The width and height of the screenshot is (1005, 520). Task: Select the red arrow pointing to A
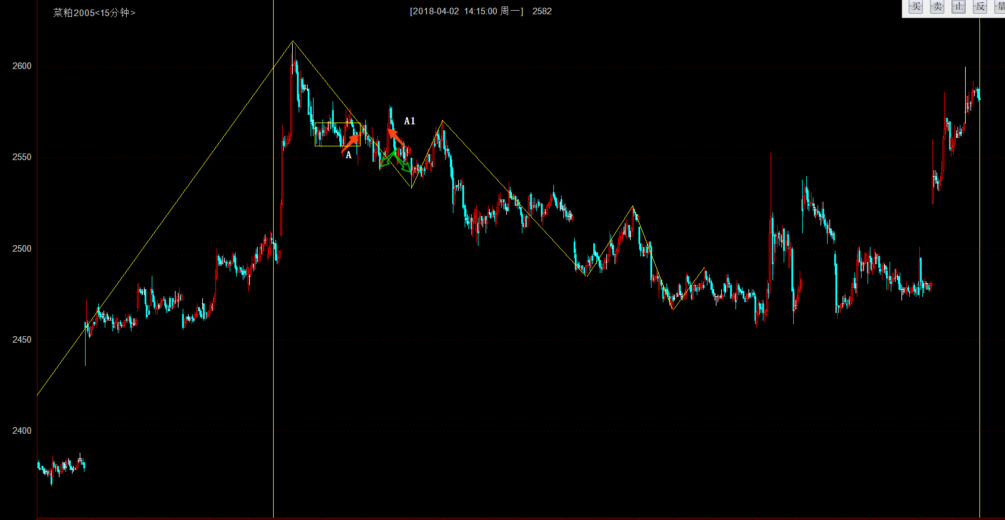(352, 143)
